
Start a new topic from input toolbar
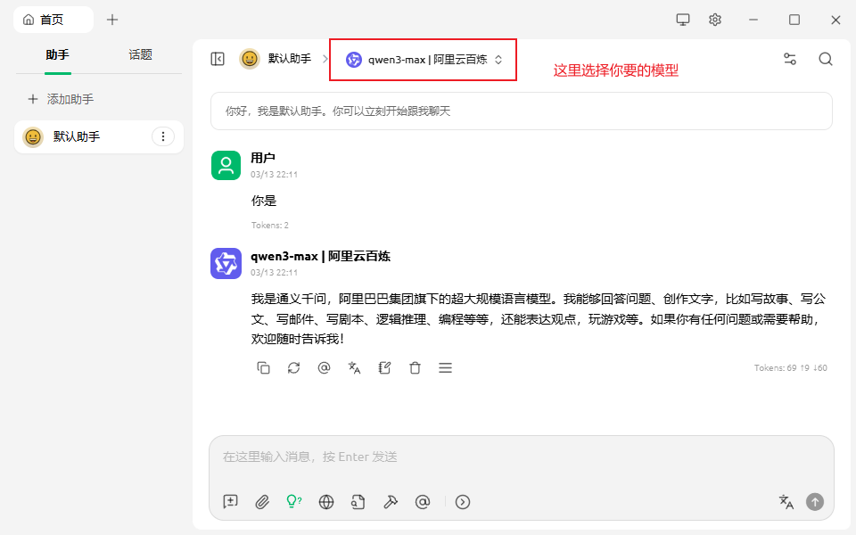click(x=231, y=502)
